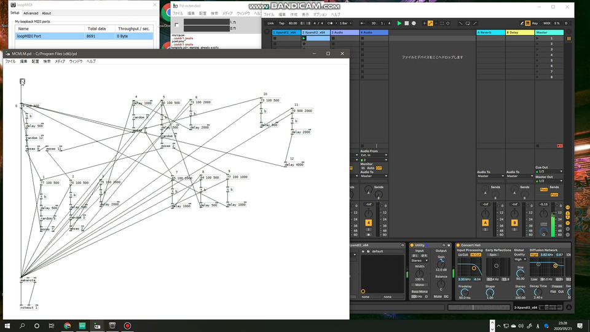The height and width of the screenshot is (332, 590).
Task: Click the Bandicam recording icon in taskbar
Action: click(x=127, y=325)
